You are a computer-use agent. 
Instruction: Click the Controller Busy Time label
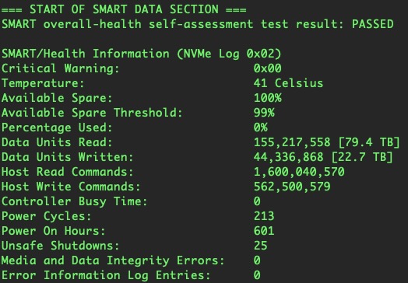click(75, 201)
